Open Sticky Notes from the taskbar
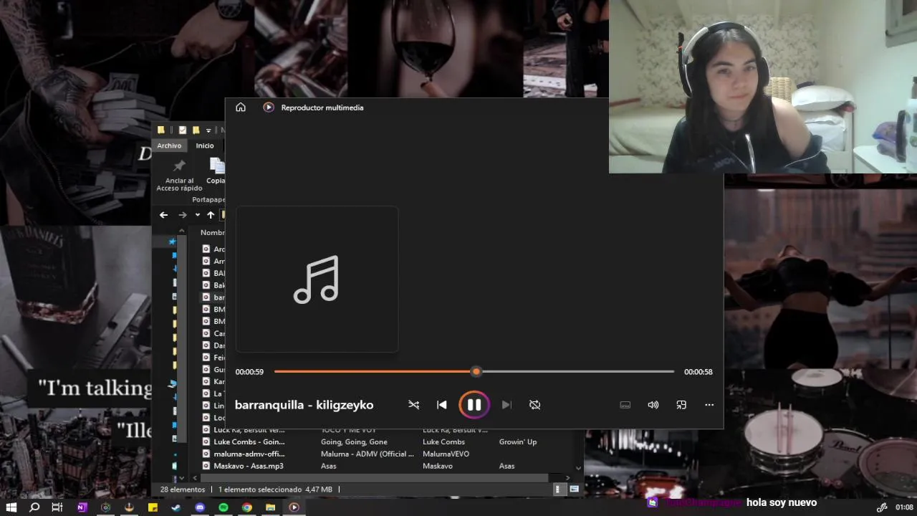Screen dimensions: 917x516 click(x=153, y=507)
